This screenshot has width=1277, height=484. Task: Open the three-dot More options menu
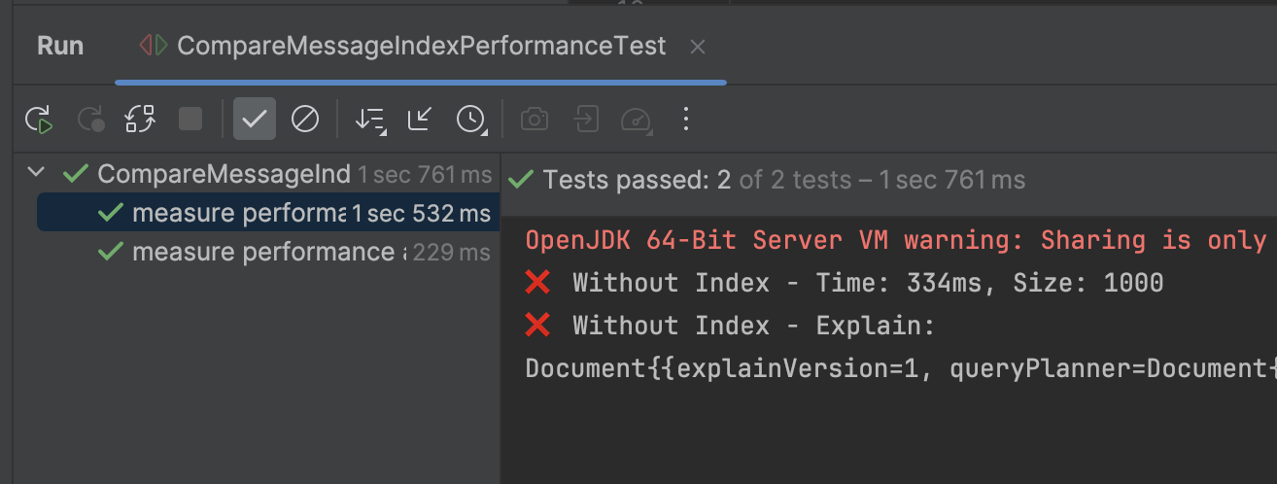[x=686, y=120]
